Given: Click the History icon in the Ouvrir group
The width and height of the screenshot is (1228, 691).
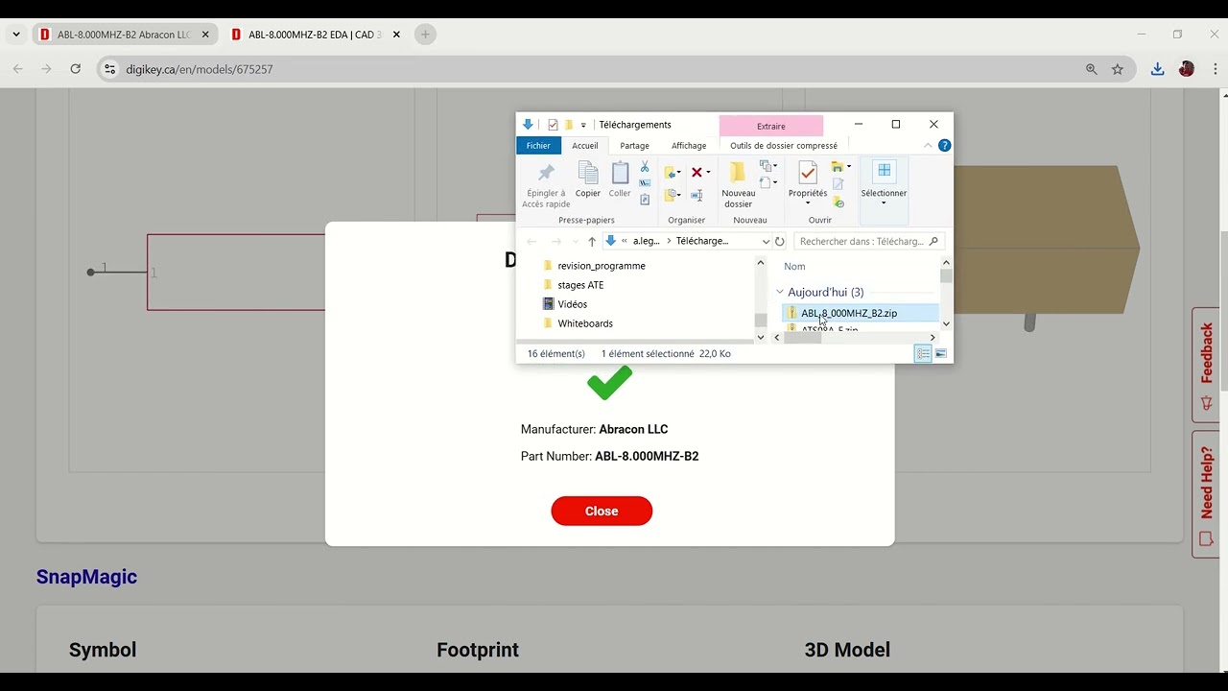Looking at the screenshot, I should click(x=838, y=203).
